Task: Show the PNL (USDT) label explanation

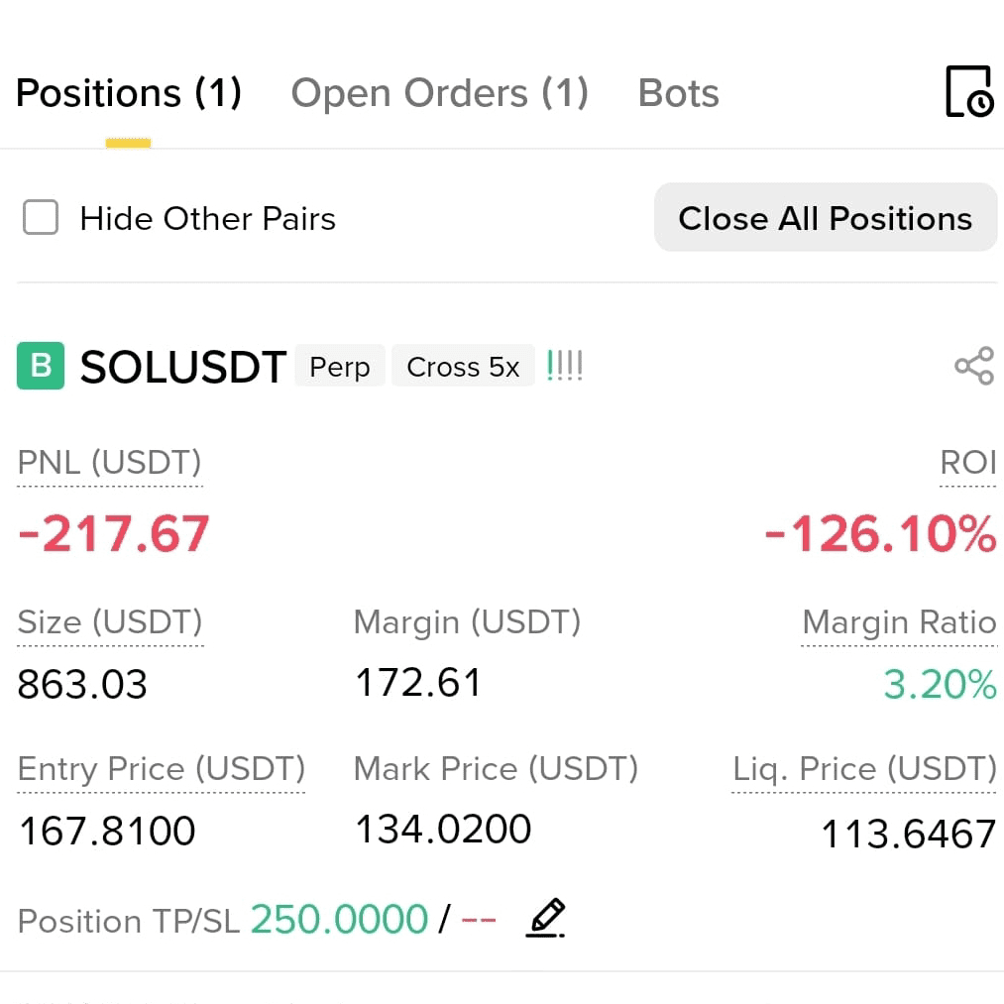Action: coord(109,462)
